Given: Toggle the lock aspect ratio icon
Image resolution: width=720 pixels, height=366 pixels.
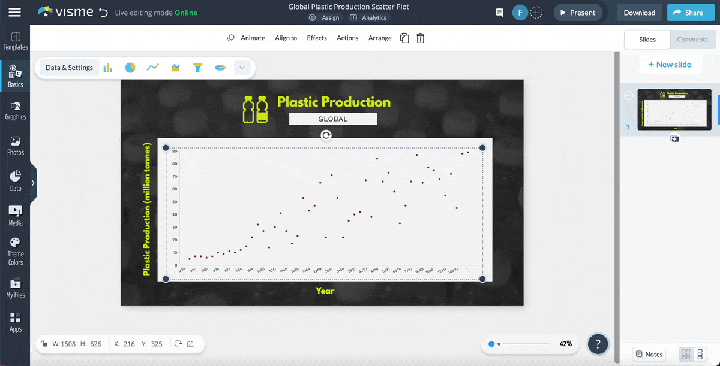Looking at the screenshot, I should 44,344.
